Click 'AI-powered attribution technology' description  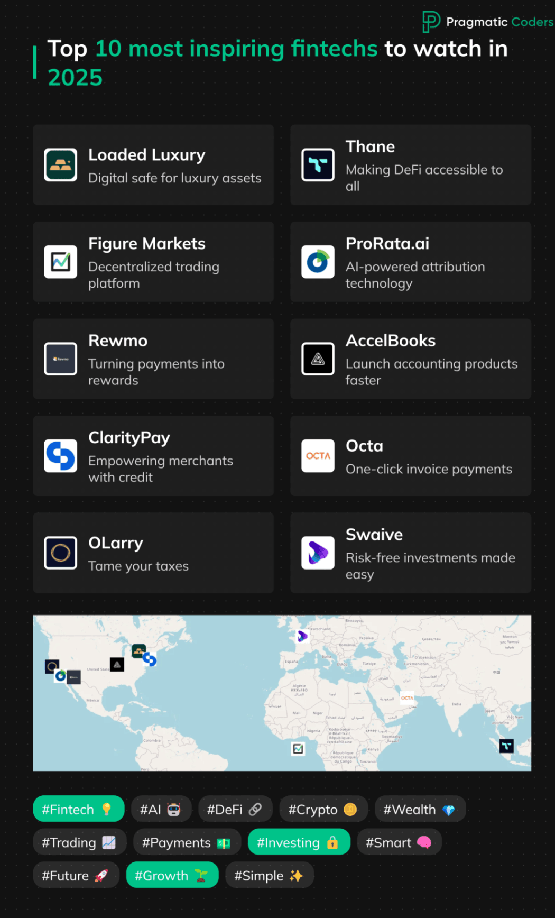[415, 275]
